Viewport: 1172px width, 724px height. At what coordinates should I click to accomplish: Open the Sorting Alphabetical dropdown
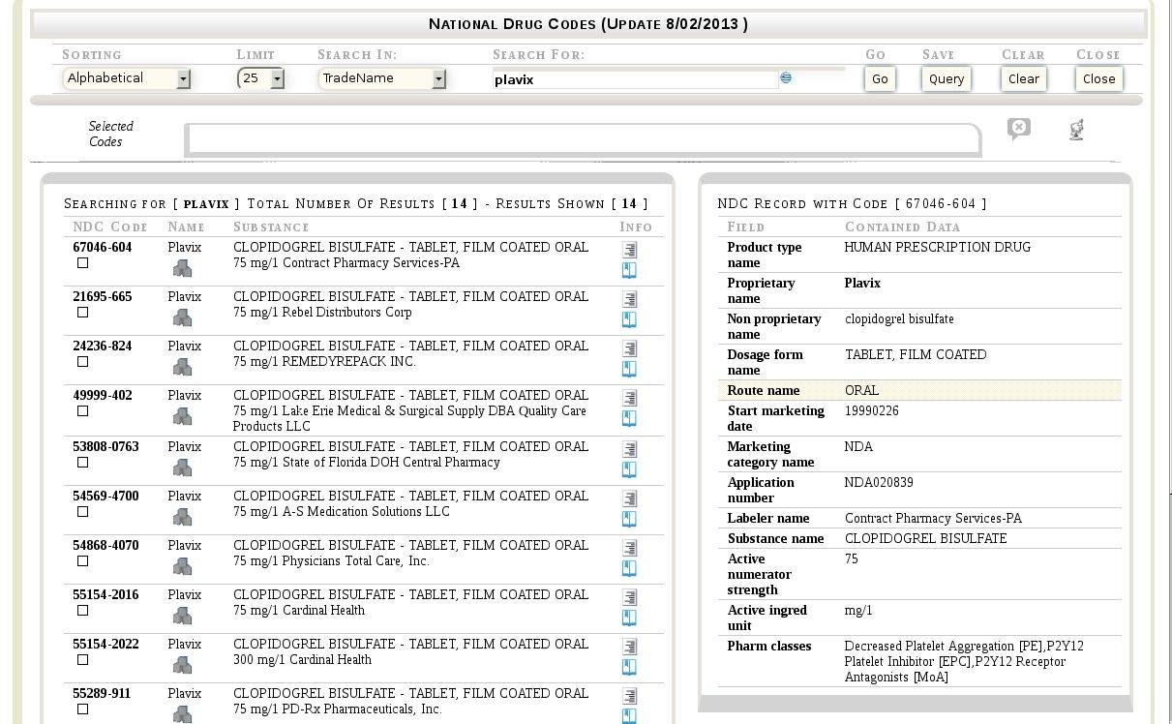coord(127,78)
